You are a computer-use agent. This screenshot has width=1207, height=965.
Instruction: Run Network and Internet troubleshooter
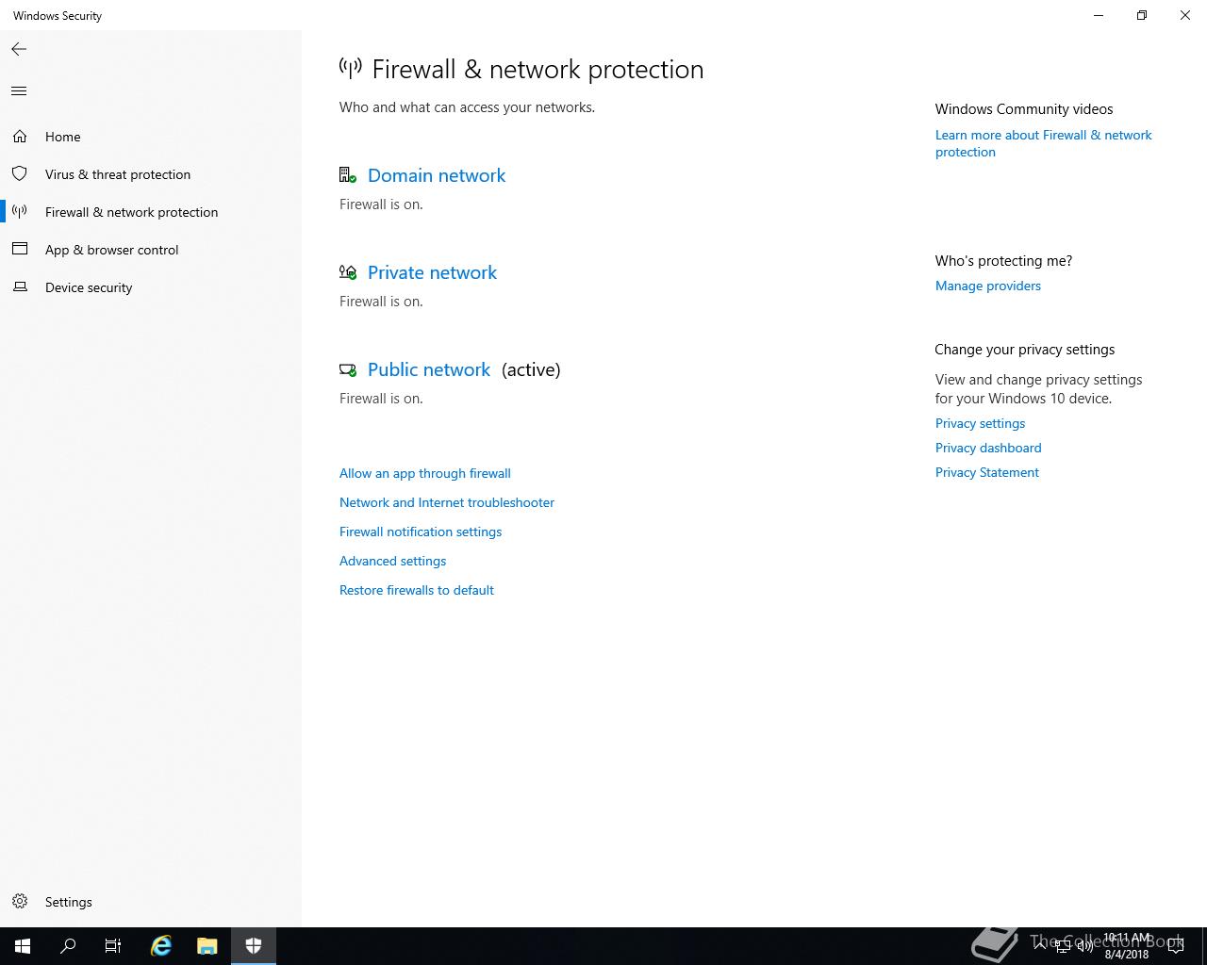(x=447, y=502)
